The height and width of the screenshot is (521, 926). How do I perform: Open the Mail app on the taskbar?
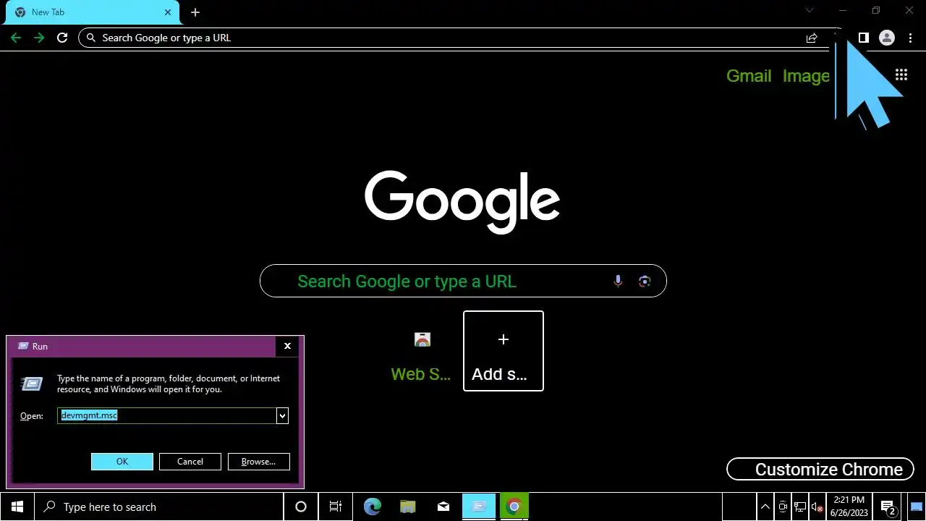click(443, 507)
